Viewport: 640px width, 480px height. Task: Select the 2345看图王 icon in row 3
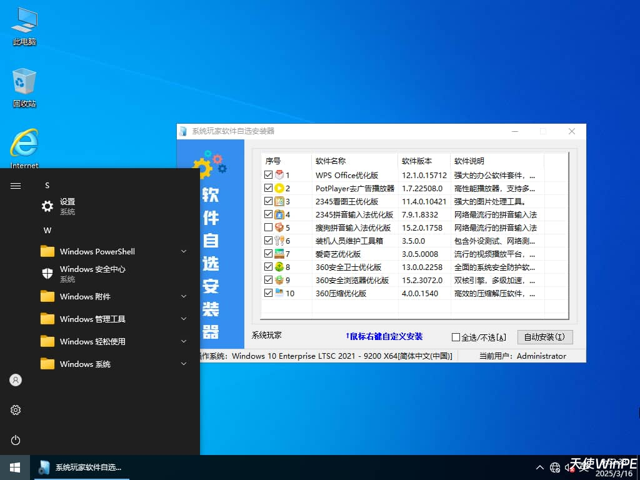(279, 201)
